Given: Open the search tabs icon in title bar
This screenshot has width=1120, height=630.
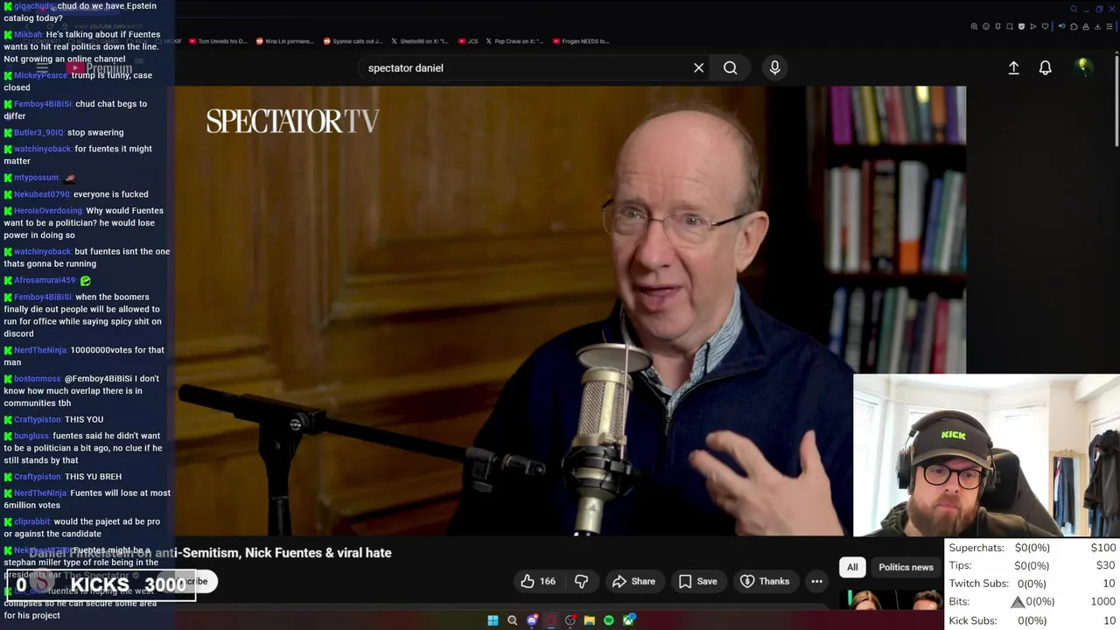Looking at the screenshot, I should pos(1074,9).
